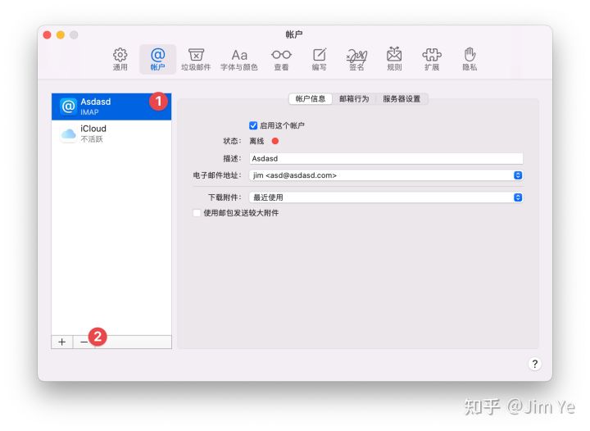
Task: Toggle the 启用这个帐户 checkbox
Action: pyautogui.click(x=253, y=125)
